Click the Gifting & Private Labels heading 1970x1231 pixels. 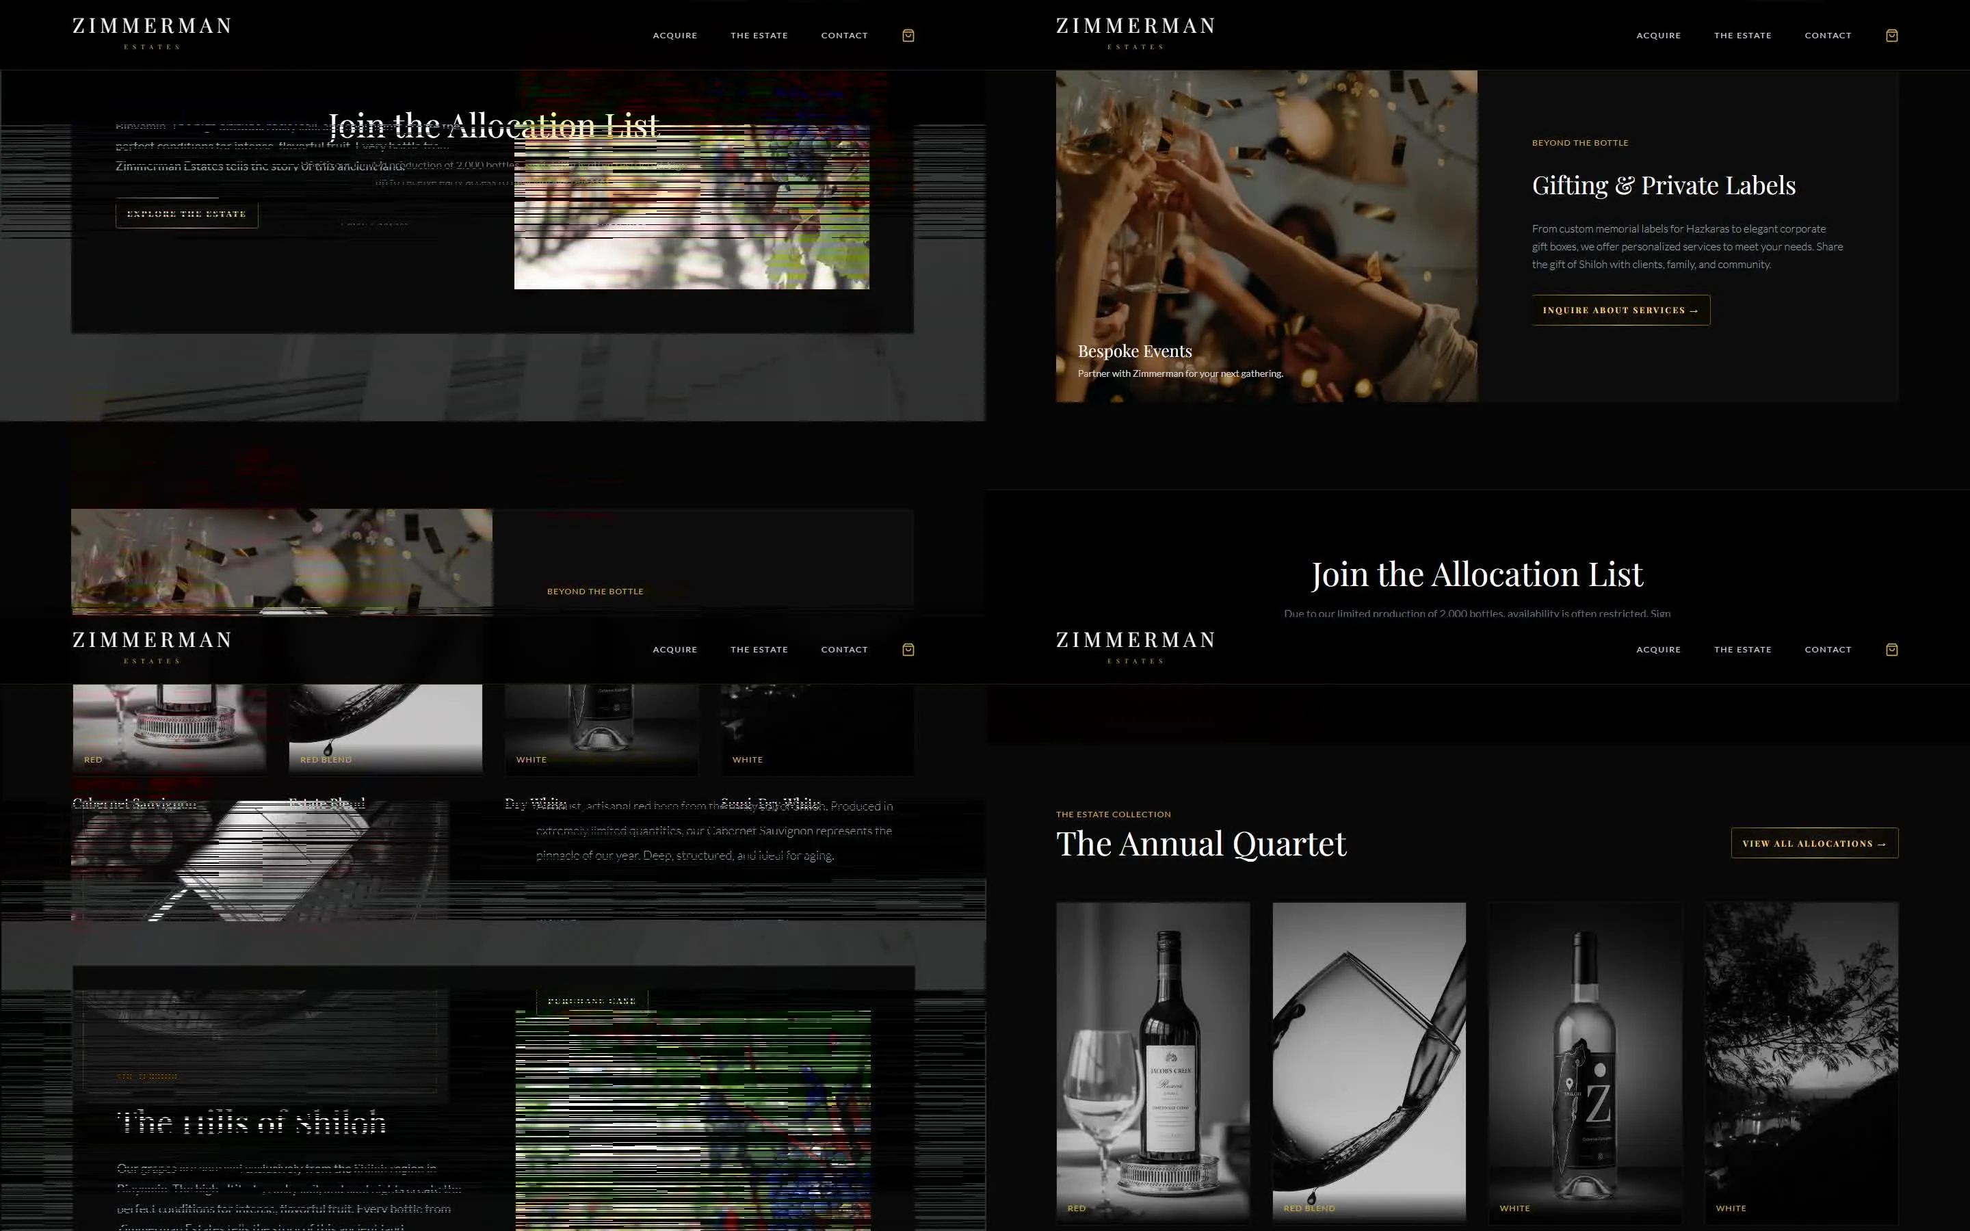pos(1663,185)
